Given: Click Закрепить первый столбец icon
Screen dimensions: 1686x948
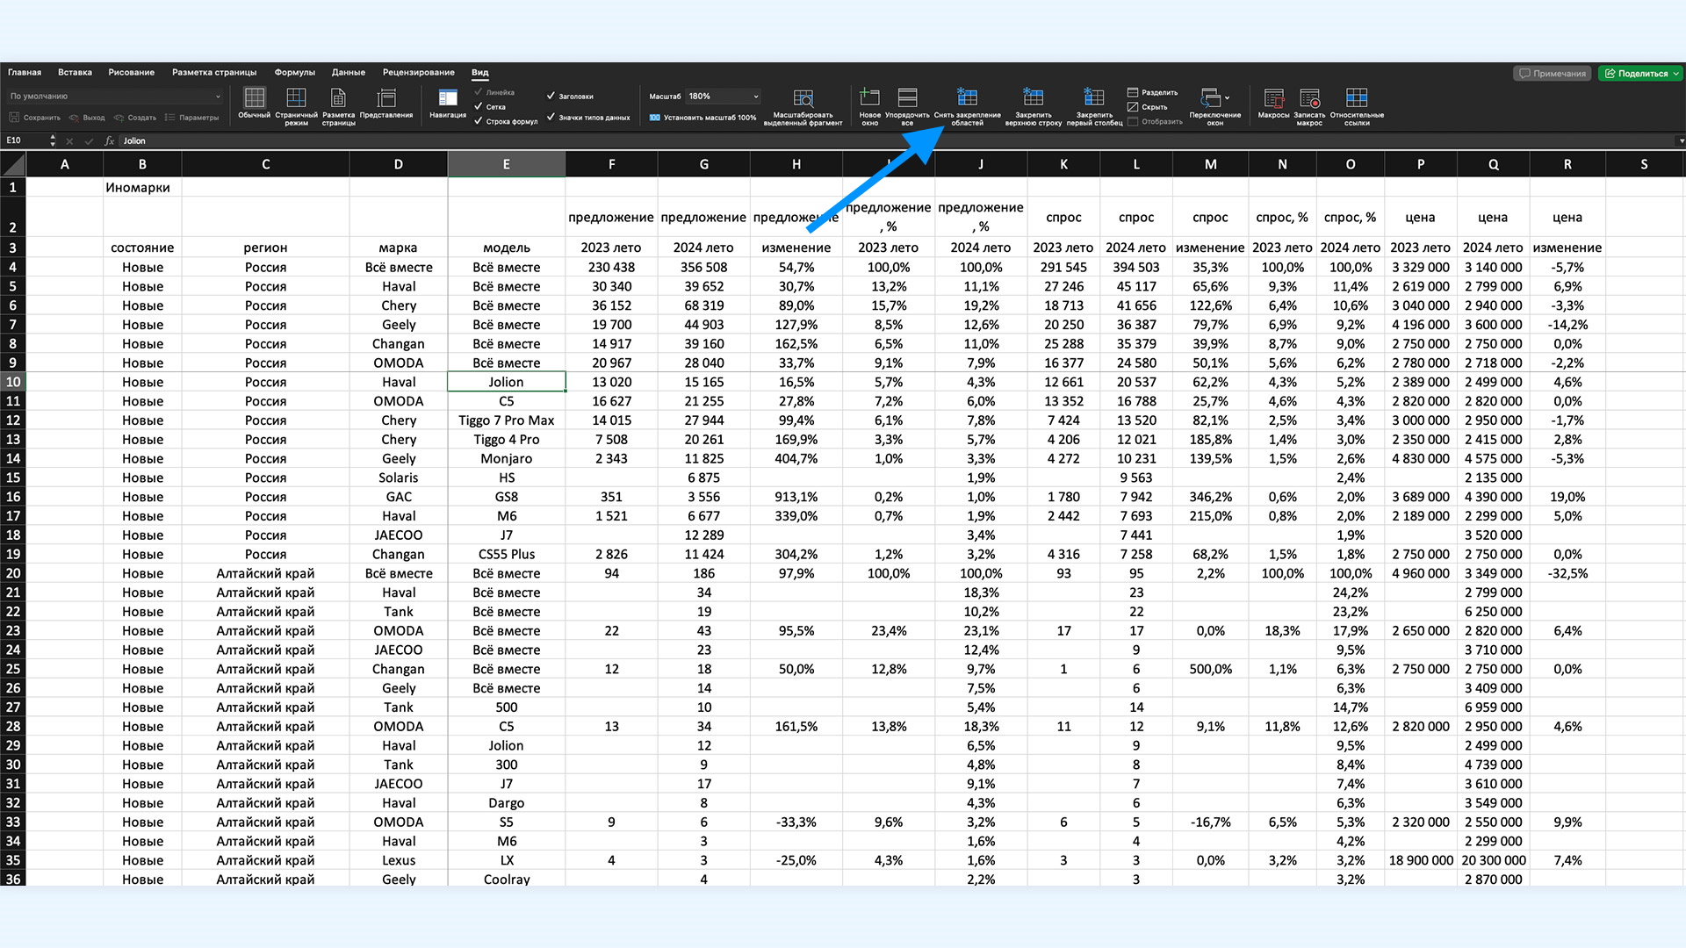Looking at the screenshot, I should [1094, 97].
